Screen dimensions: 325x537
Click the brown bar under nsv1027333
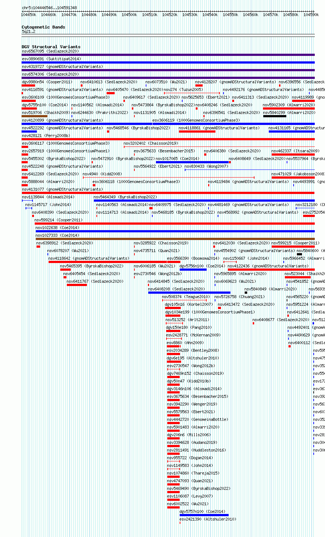pos(175,239)
